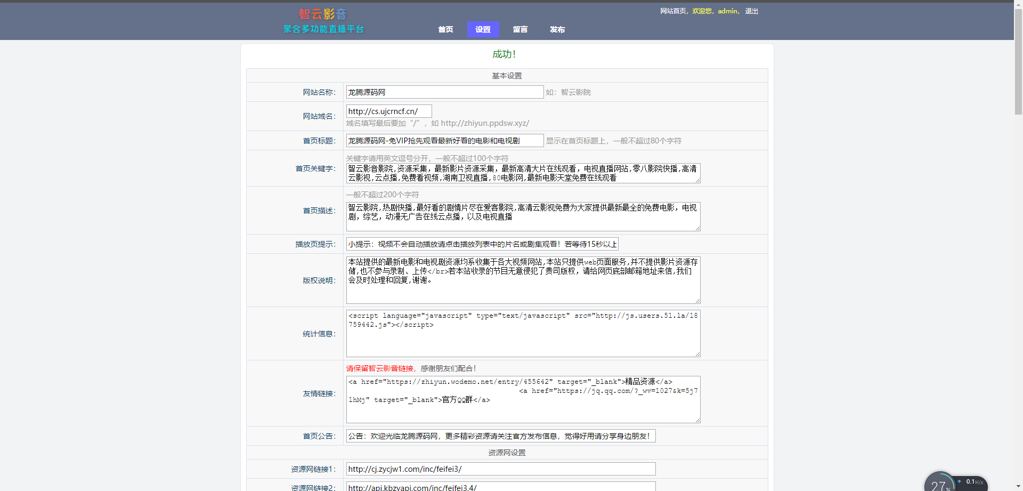
Task: Click the 27% speed monitor widget
Action: click(x=940, y=482)
